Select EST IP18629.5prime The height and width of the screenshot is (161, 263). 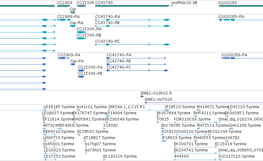pyautogui.click(x=176, y=138)
